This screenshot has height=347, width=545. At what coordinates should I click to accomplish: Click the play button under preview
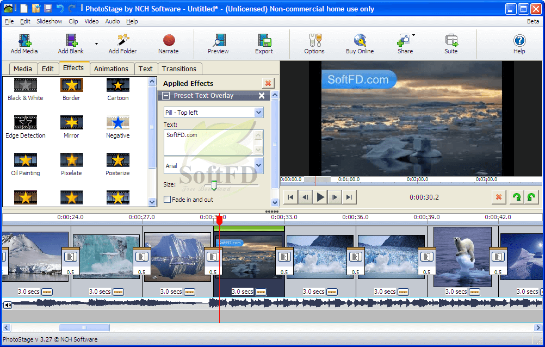point(320,197)
